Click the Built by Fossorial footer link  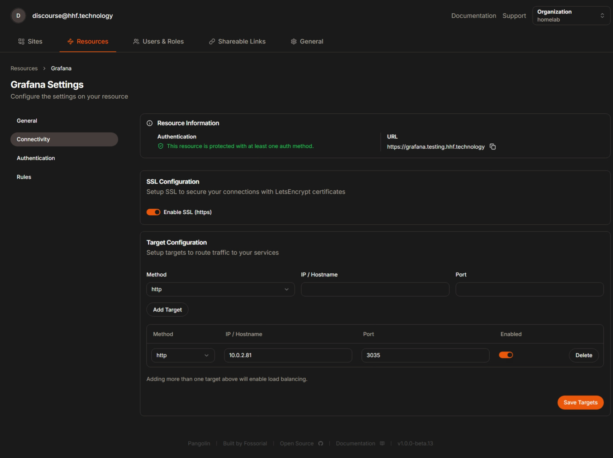[245, 444]
